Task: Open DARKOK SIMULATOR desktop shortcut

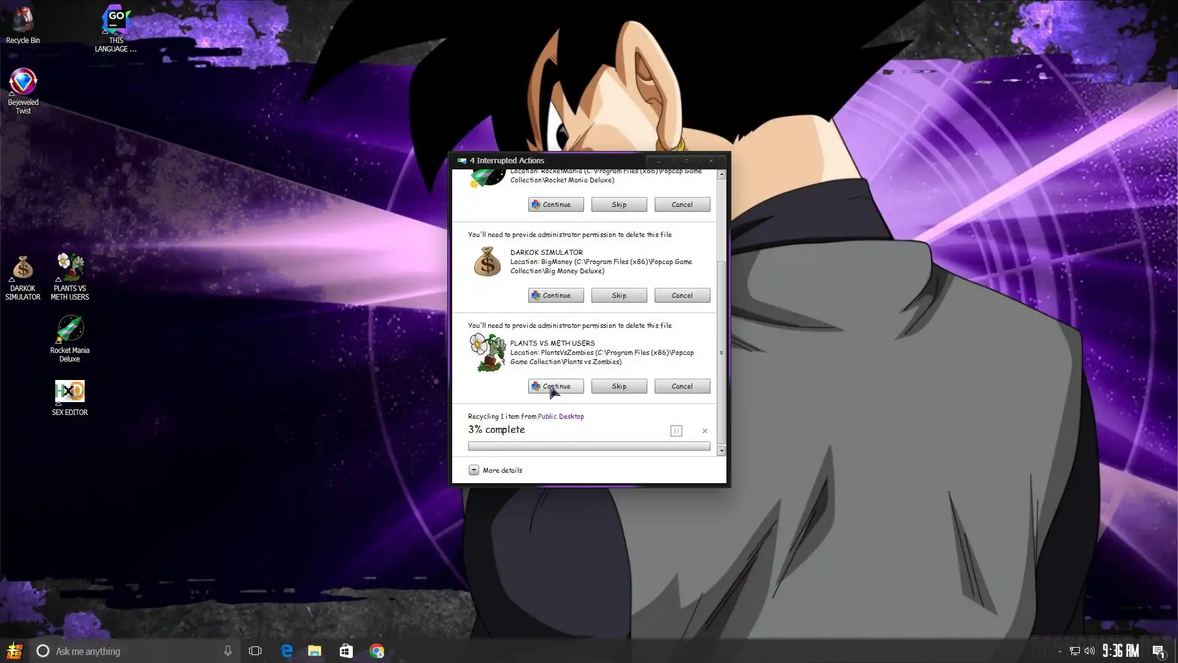Action: point(23,269)
